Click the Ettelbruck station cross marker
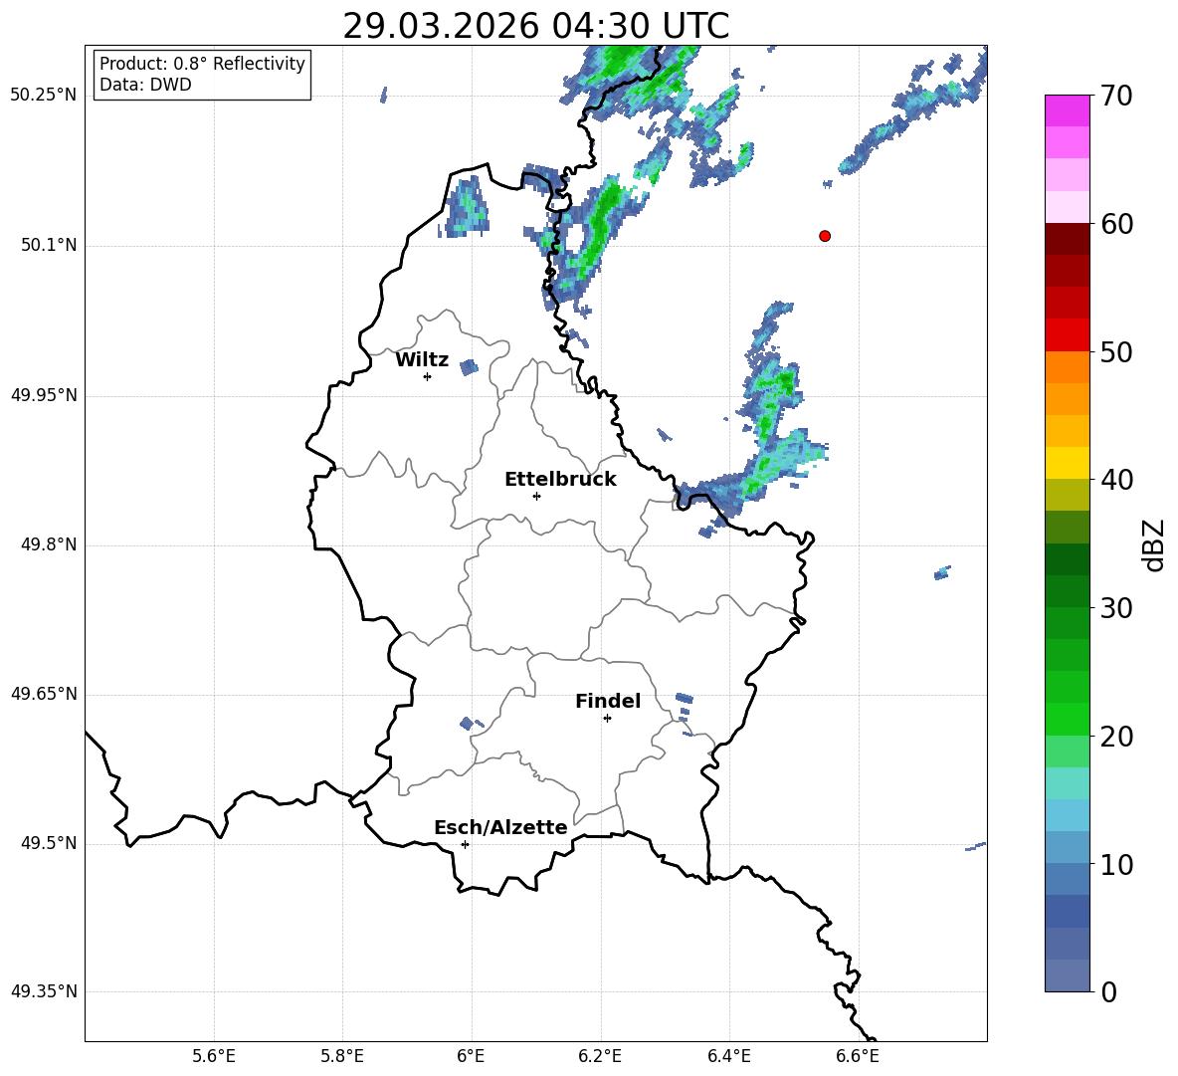Screen dimensions: 1178x1076 pyautogui.click(x=536, y=496)
